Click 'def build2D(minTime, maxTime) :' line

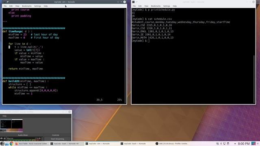26,81
